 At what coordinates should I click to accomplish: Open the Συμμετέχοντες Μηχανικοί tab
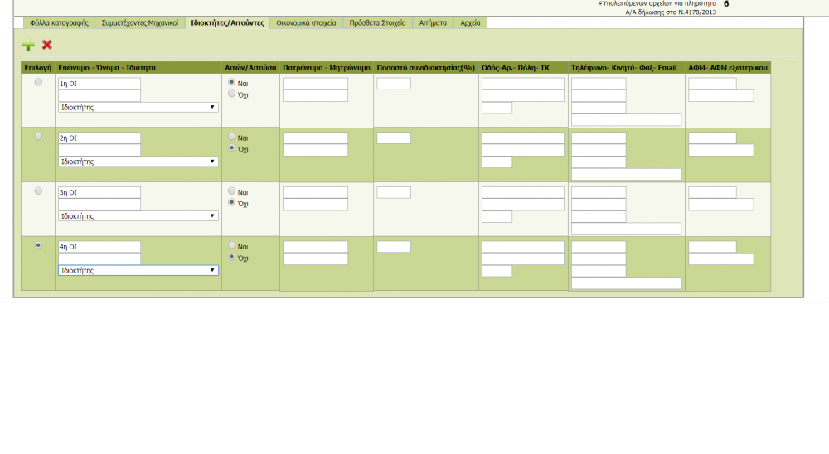(139, 23)
